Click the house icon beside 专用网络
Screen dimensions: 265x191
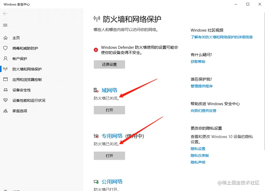pyautogui.click(x=96, y=136)
